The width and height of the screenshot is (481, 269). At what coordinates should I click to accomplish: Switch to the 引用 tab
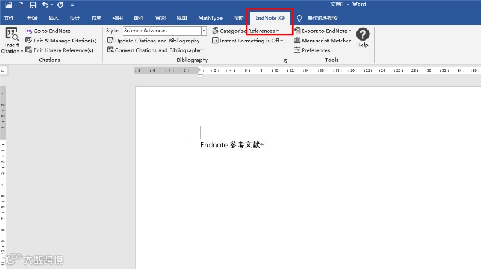(x=118, y=18)
